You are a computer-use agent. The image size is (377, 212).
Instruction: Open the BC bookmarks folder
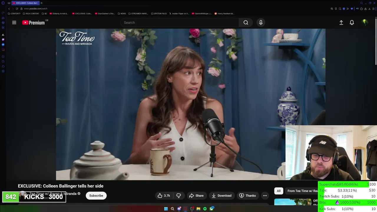(x=44, y=14)
